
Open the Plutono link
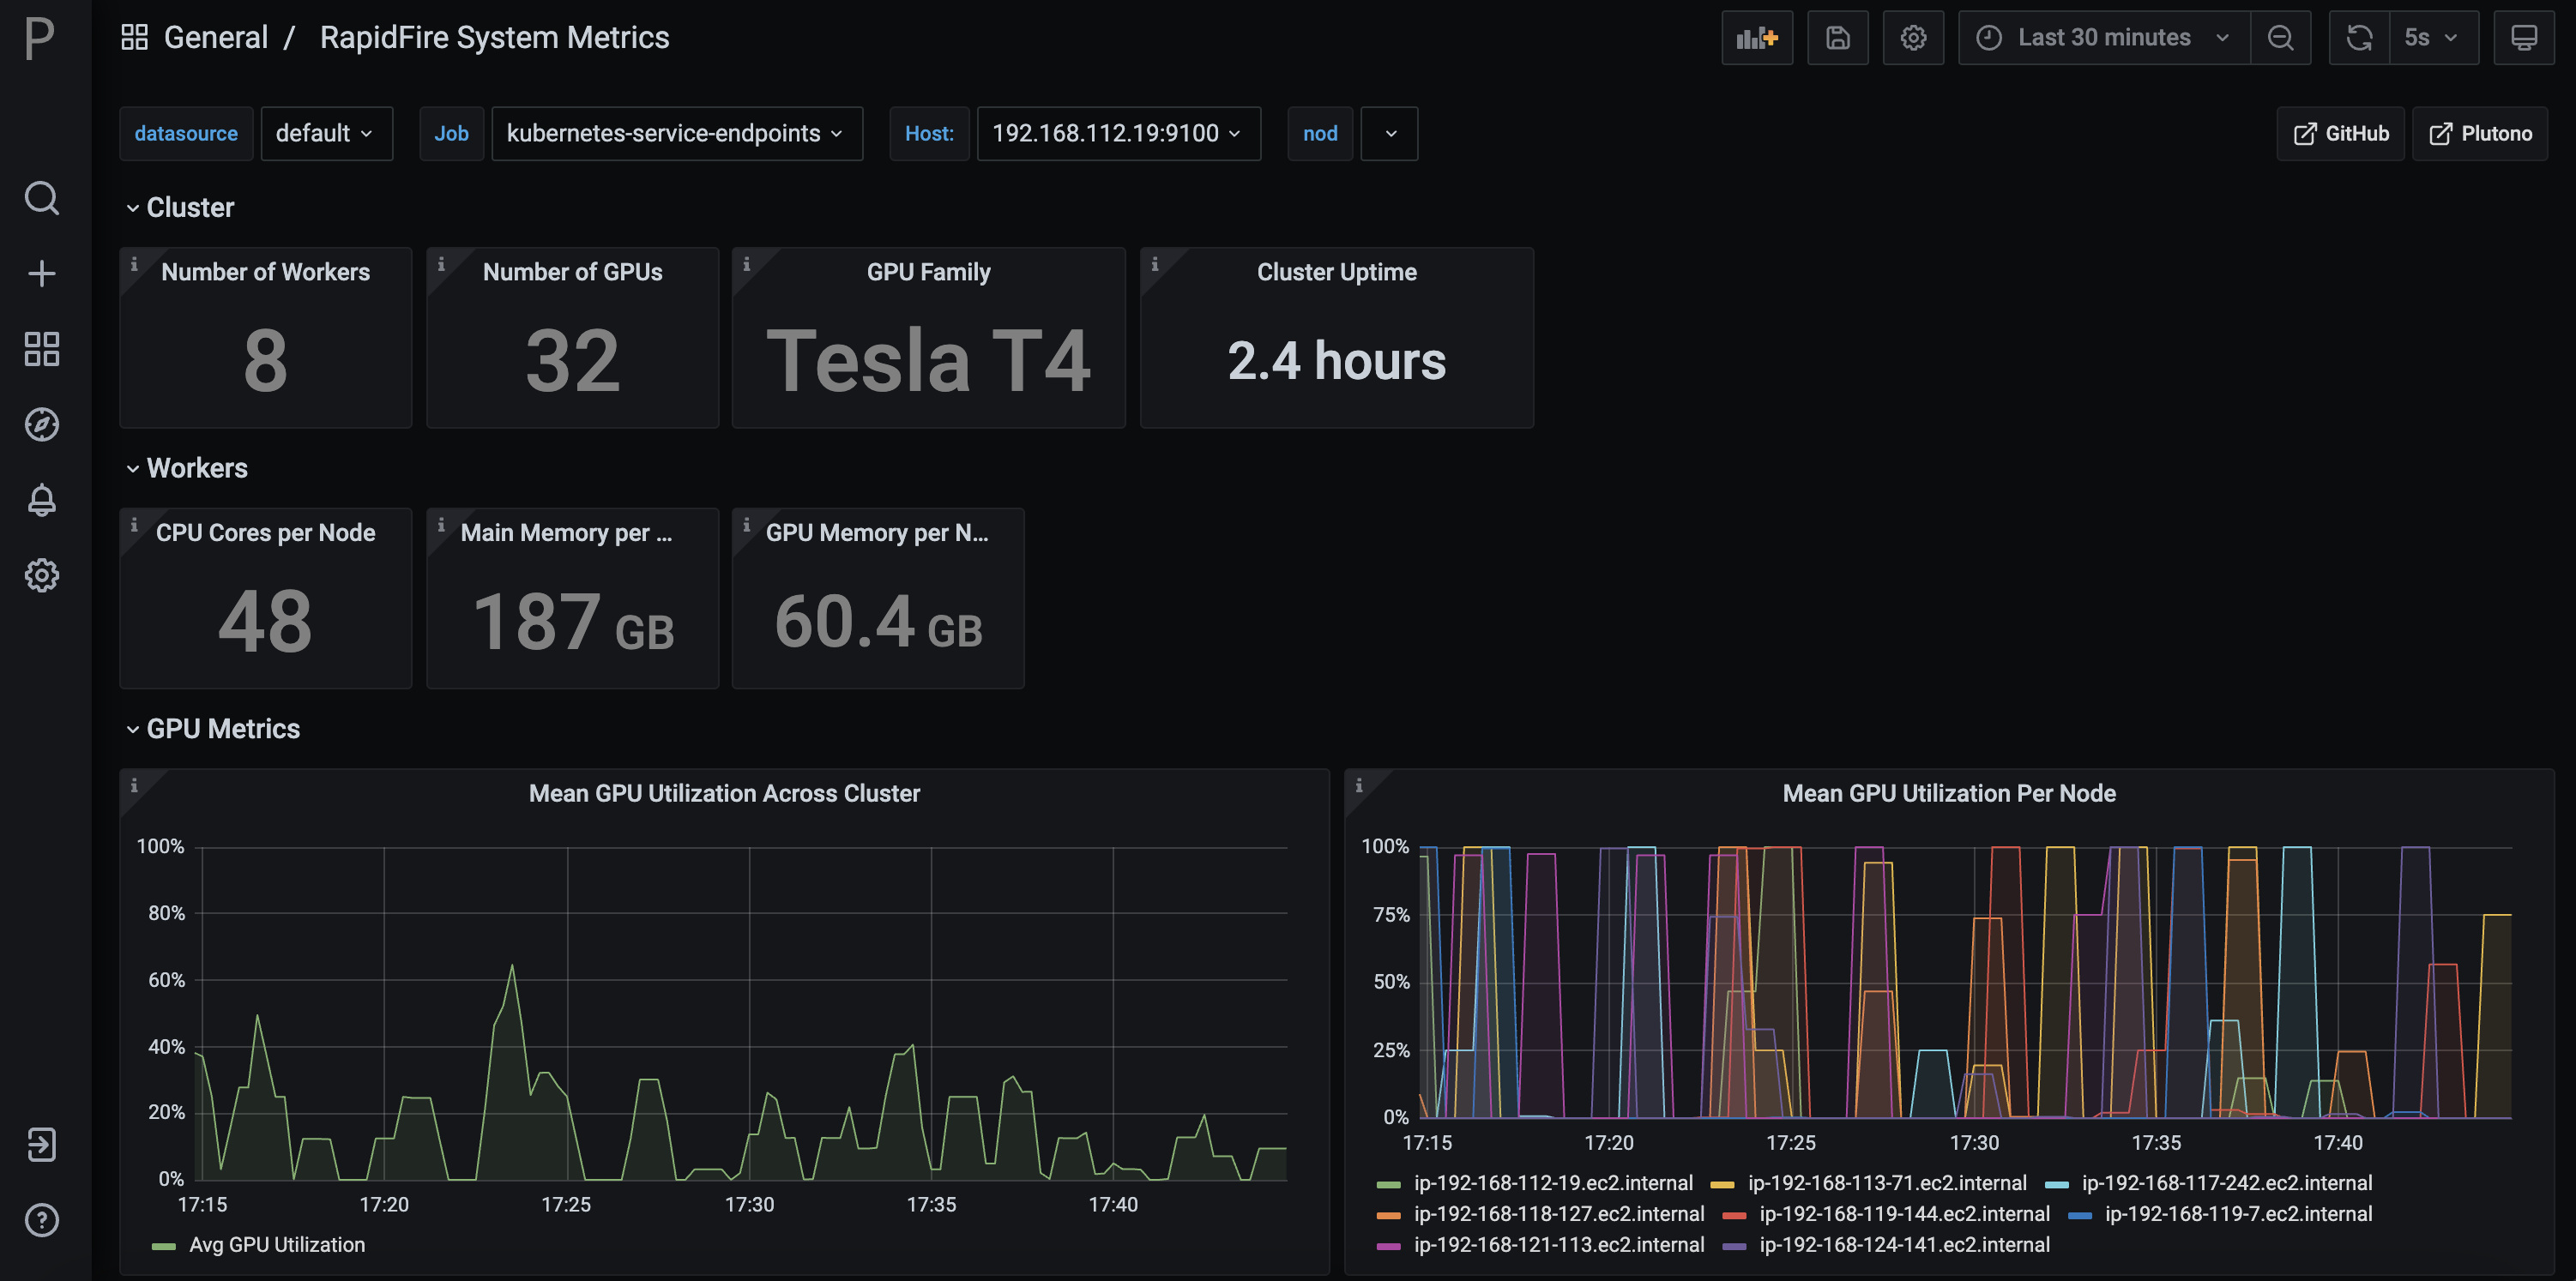pyautogui.click(x=2480, y=134)
